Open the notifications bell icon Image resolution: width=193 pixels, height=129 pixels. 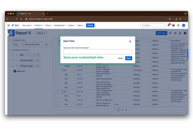pos(169,25)
